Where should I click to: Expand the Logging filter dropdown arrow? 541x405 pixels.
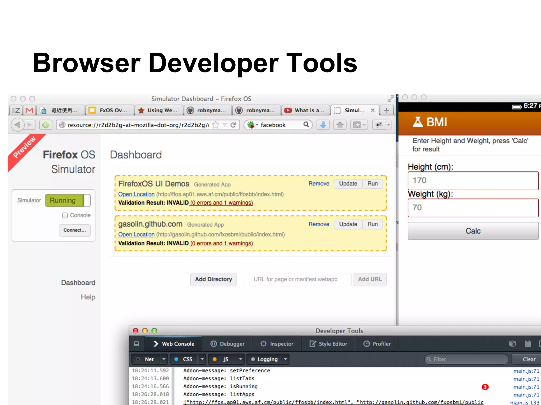tap(286, 359)
